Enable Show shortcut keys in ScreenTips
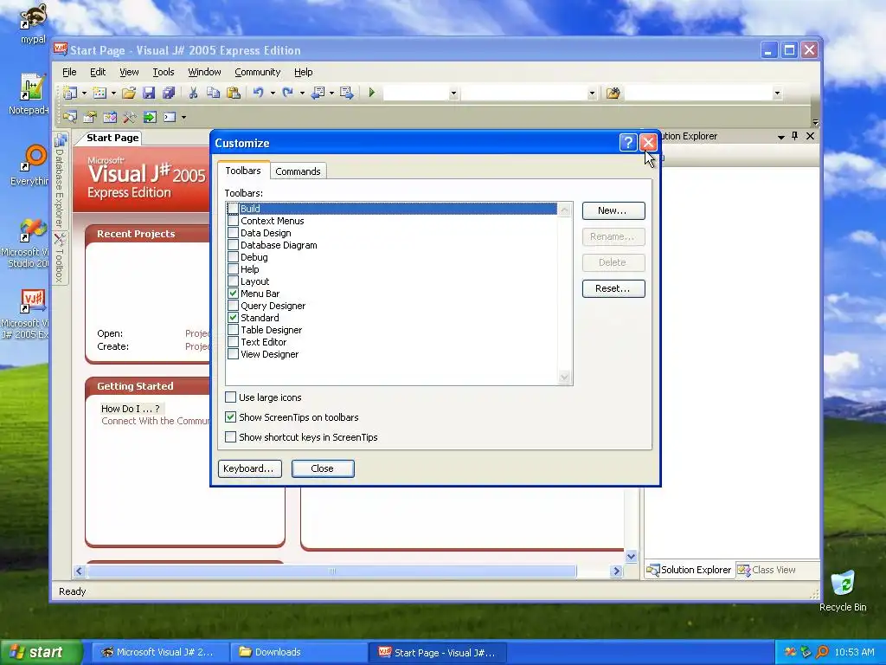Viewport: 886px width, 665px height. point(230,437)
